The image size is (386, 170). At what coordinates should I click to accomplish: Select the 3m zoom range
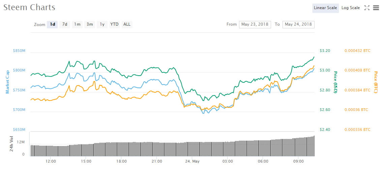[x=90, y=24]
